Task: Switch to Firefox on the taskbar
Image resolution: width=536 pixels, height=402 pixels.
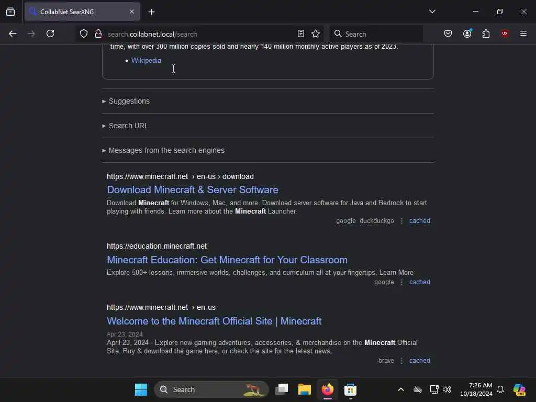Action: (x=328, y=389)
